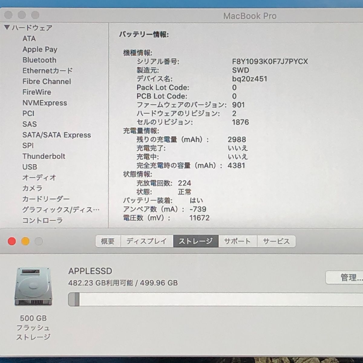Click serial number F8Y1093K0F7J7PYCX
Image resolution: width=363 pixels, height=363 pixels.
pos(270,61)
